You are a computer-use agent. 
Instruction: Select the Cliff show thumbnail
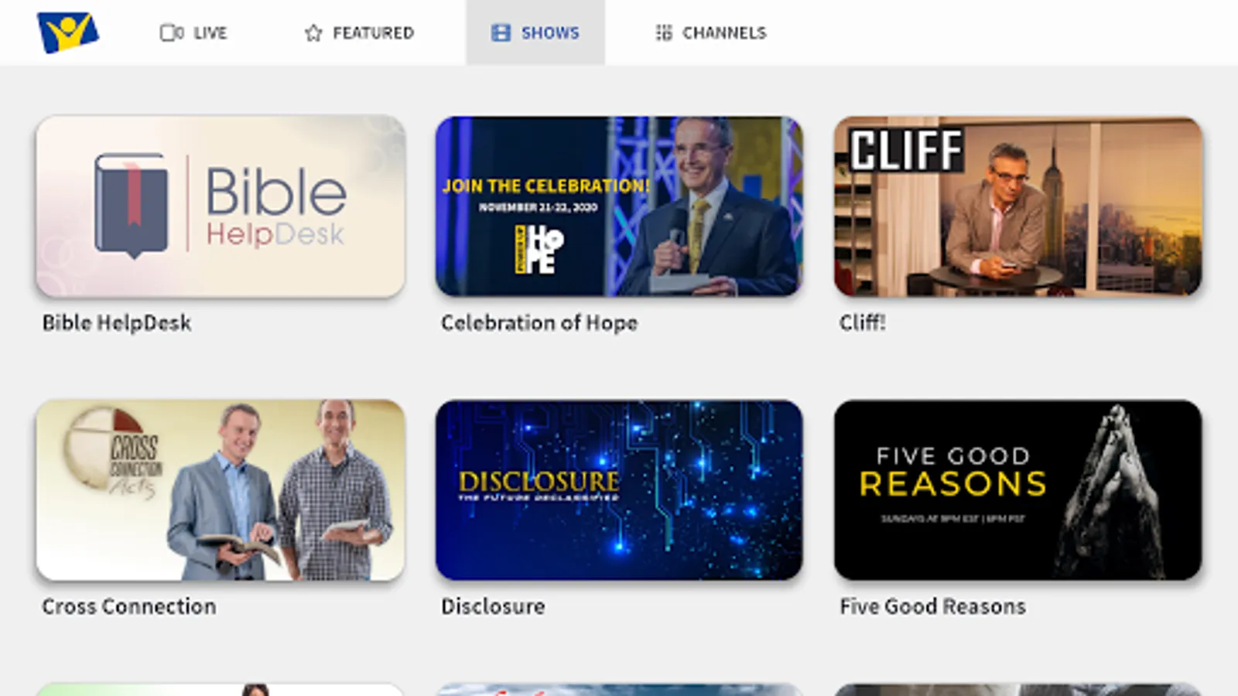tap(1018, 206)
